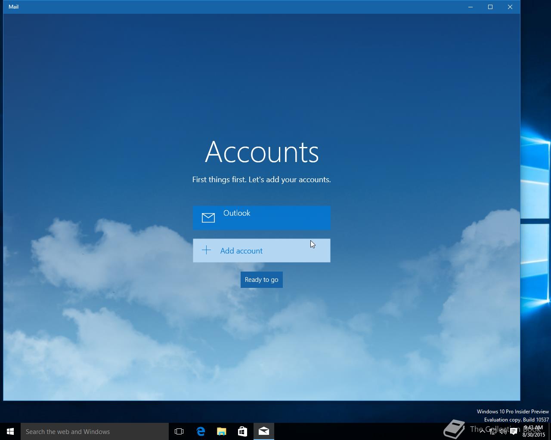Click the Add account button
The image size is (551, 440).
click(261, 251)
